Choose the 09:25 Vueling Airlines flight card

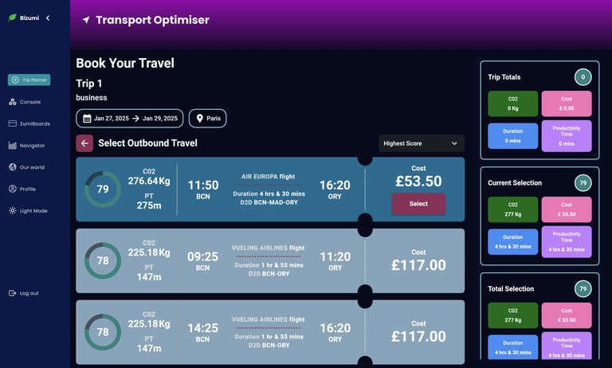point(271,260)
